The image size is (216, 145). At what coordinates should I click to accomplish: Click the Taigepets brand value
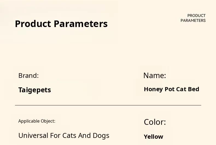pos(35,90)
